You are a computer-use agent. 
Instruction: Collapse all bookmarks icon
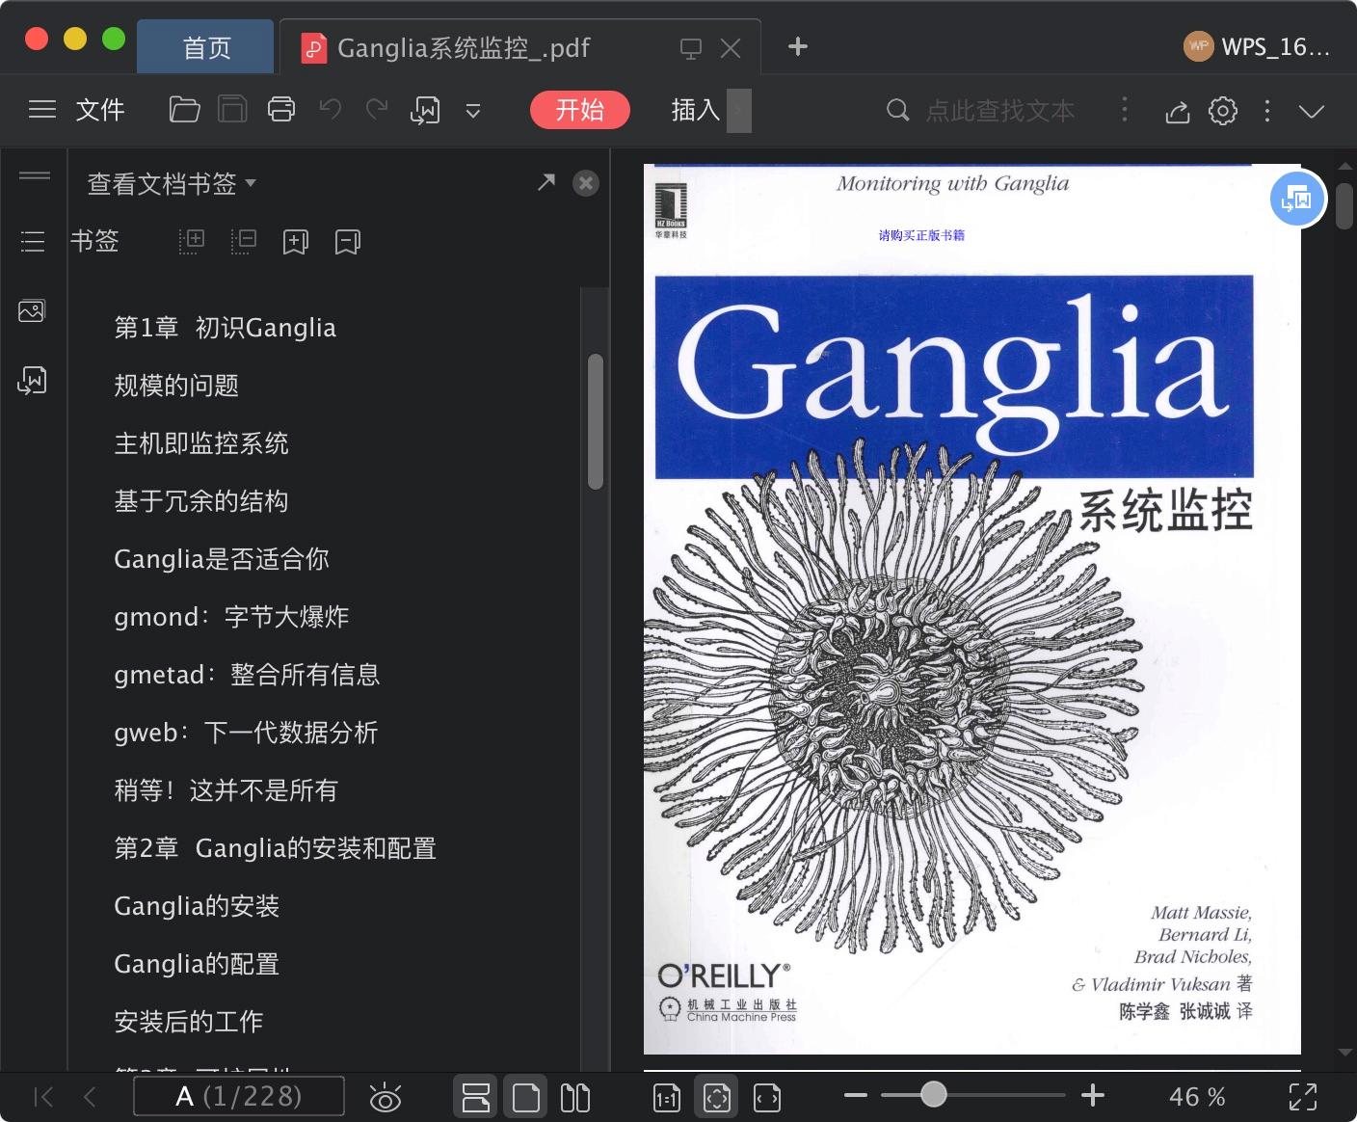pos(244,241)
